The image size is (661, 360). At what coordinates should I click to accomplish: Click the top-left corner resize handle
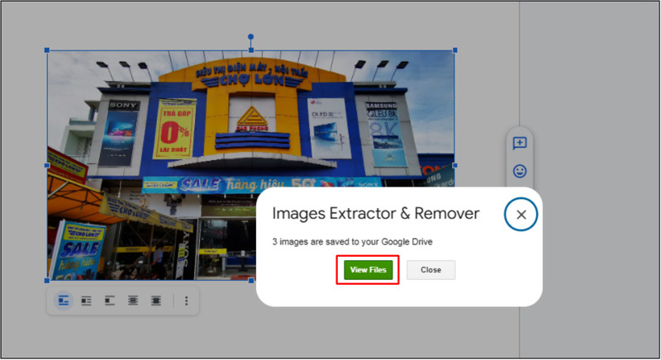pyautogui.click(x=47, y=50)
